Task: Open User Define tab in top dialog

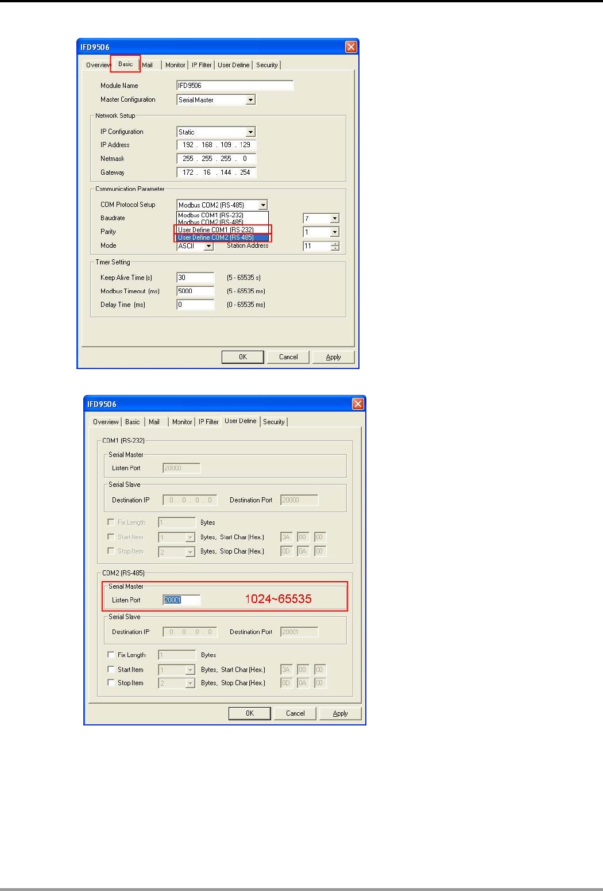Action: [x=234, y=65]
